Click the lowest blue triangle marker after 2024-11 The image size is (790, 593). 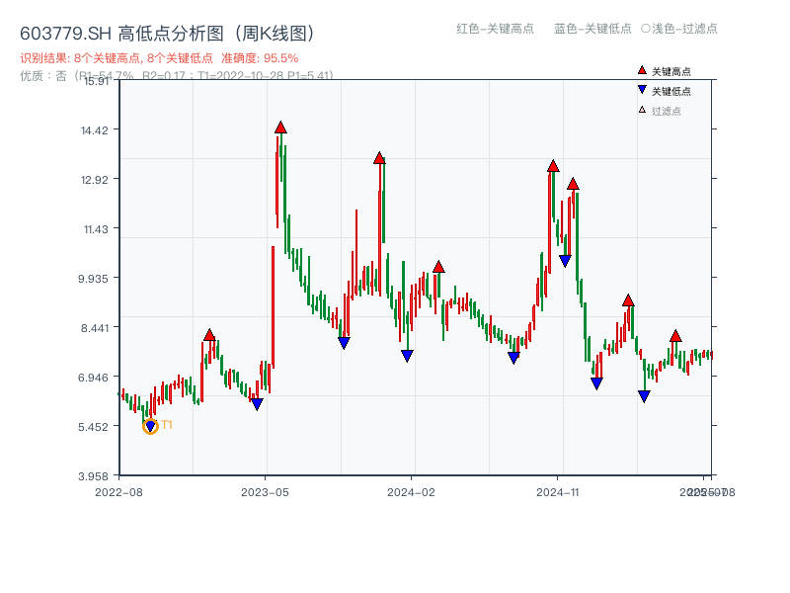click(643, 395)
